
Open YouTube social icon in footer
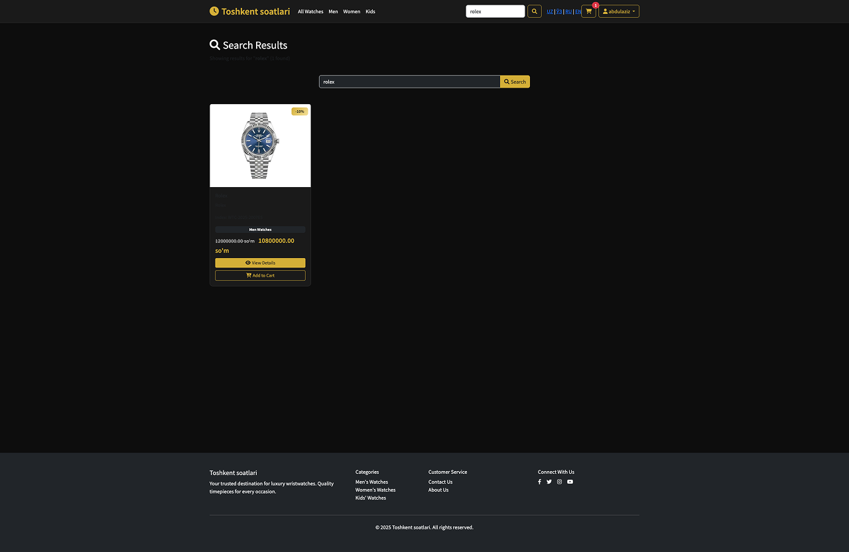coord(570,482)
